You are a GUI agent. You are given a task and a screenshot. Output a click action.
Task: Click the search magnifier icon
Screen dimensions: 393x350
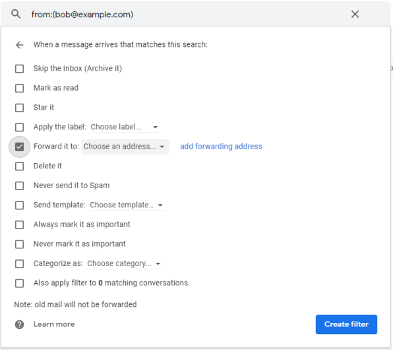coord(16,14)
